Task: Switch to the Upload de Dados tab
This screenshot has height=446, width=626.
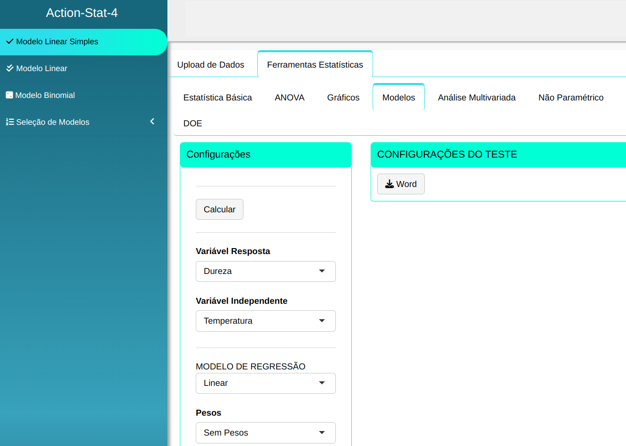Action: coord(211,65)
